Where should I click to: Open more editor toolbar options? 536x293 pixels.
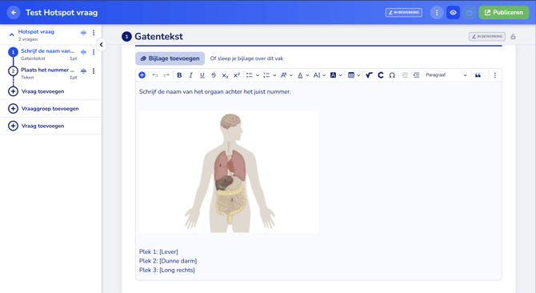point(494,75)
